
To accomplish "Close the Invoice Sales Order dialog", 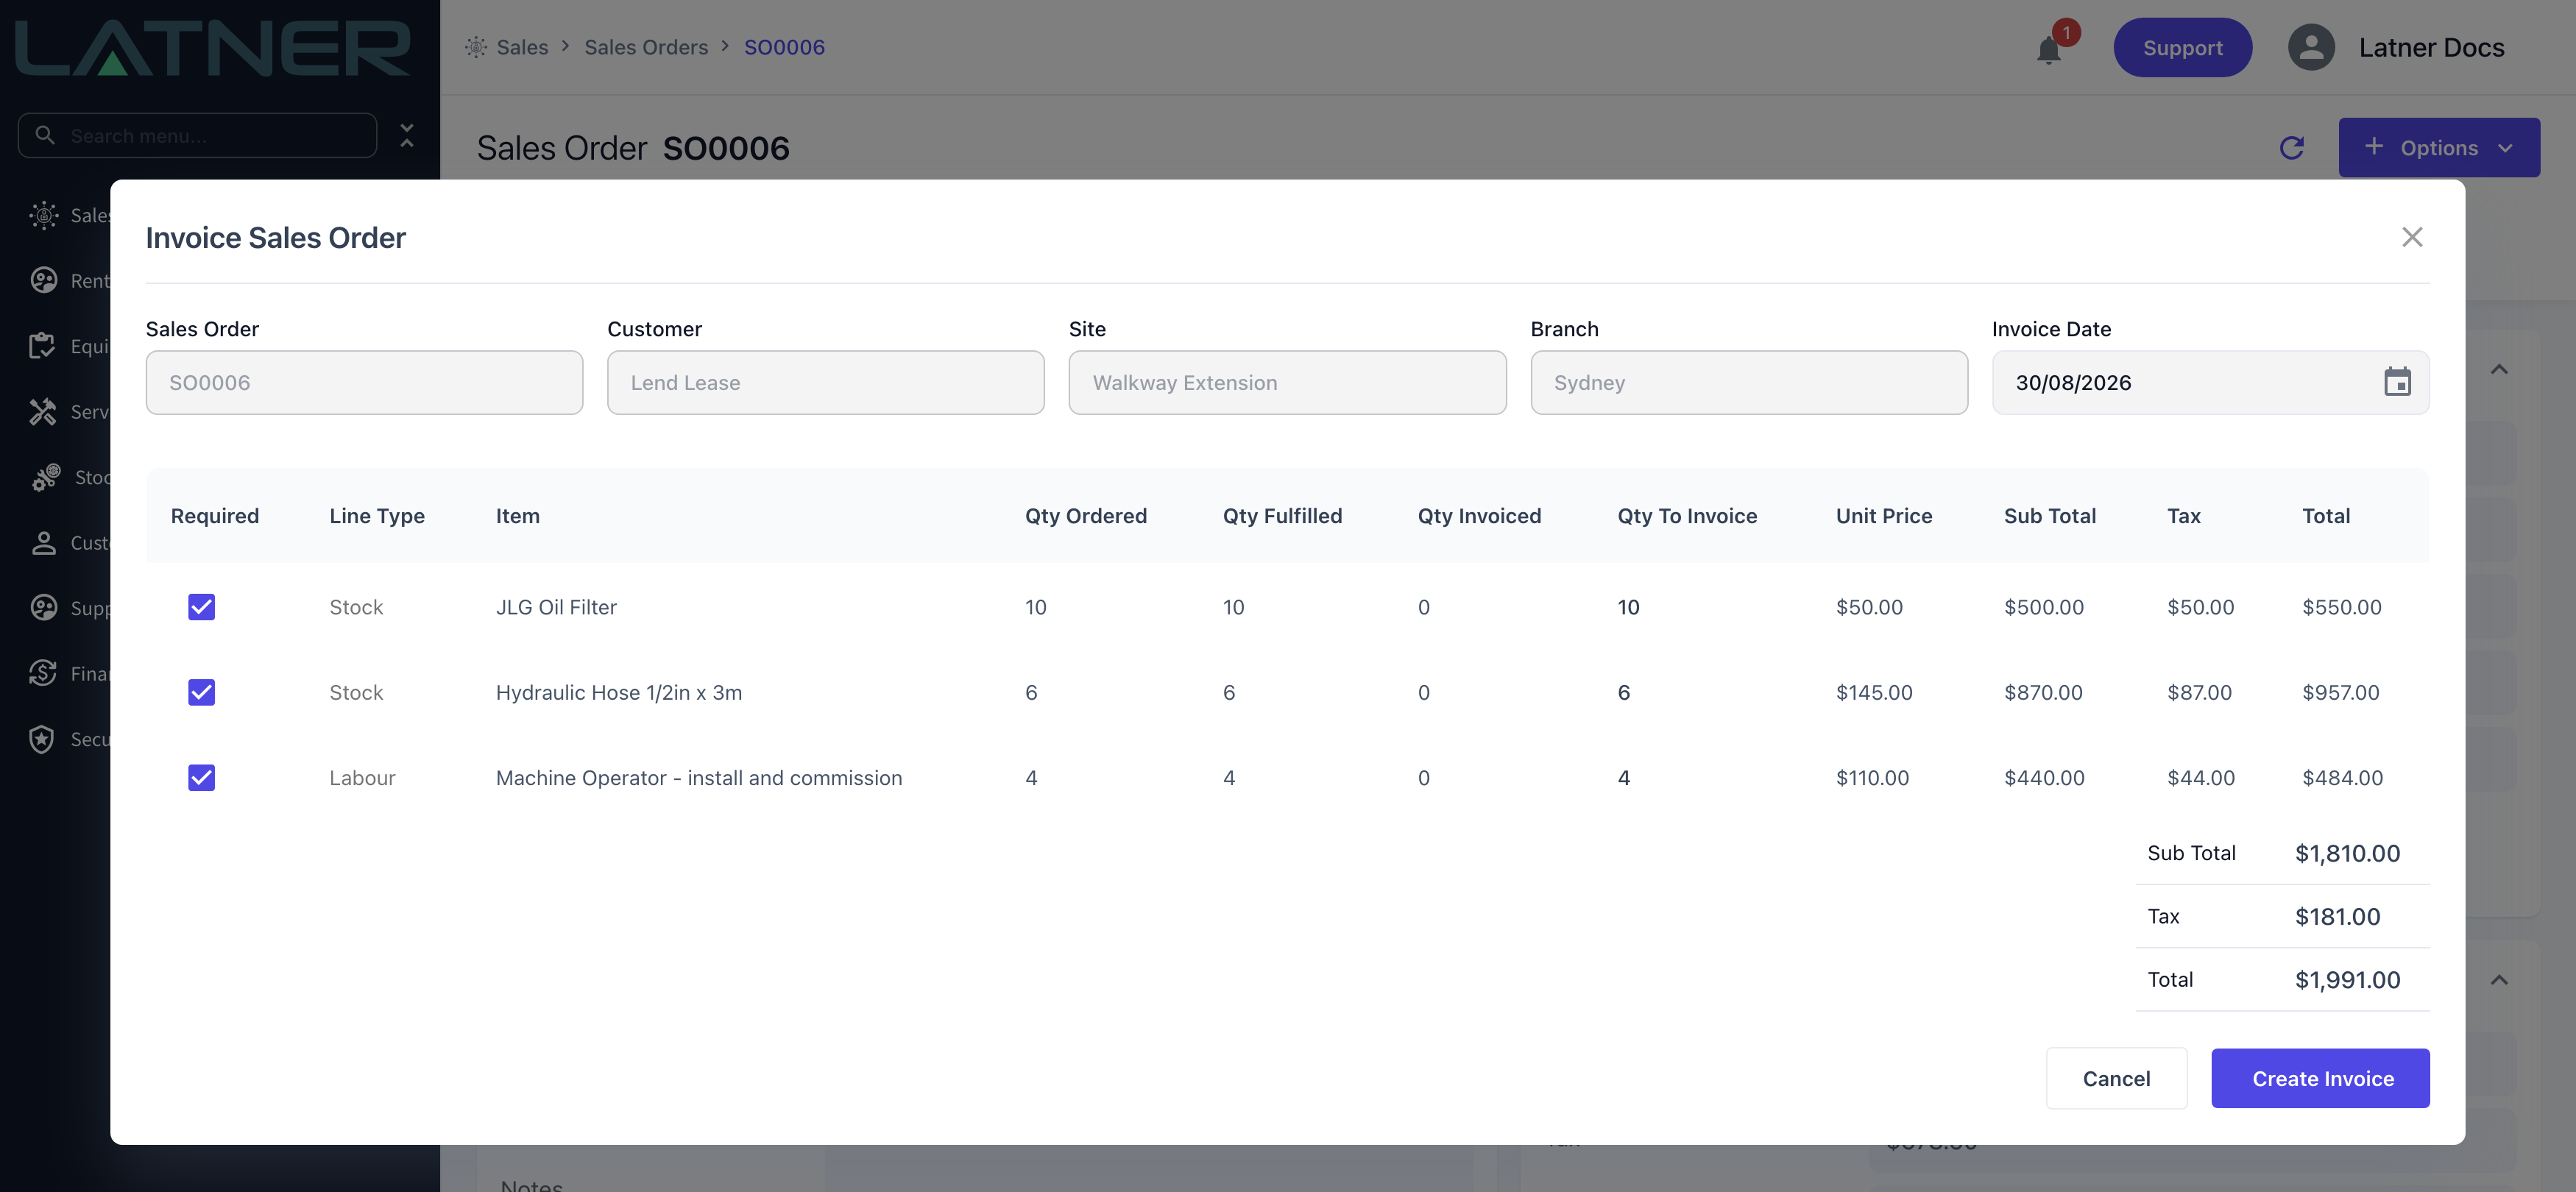I will coord(2412,237).
